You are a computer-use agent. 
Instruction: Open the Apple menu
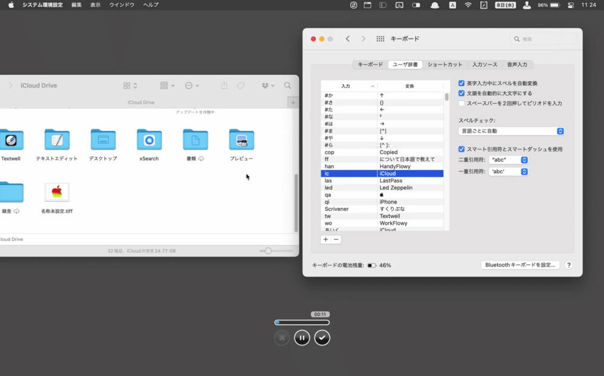pyautogui.click(x=11, y=5)
